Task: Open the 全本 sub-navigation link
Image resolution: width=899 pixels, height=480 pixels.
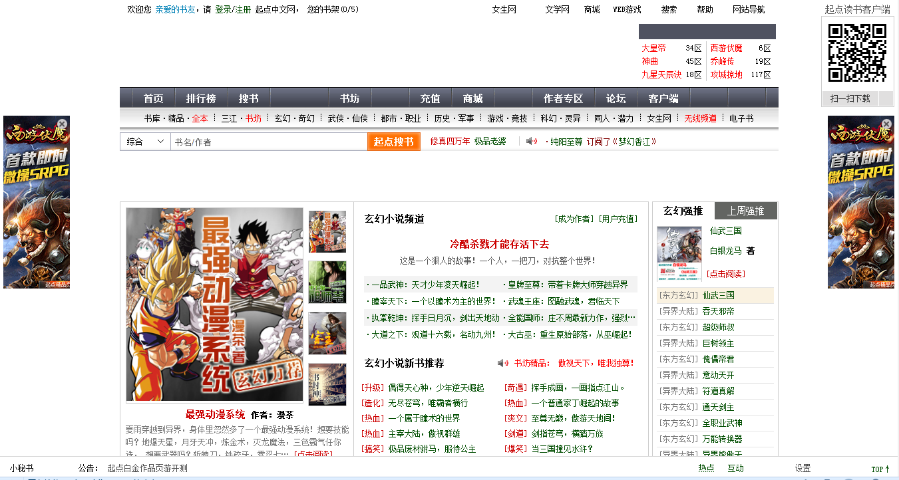Action: 200,118
